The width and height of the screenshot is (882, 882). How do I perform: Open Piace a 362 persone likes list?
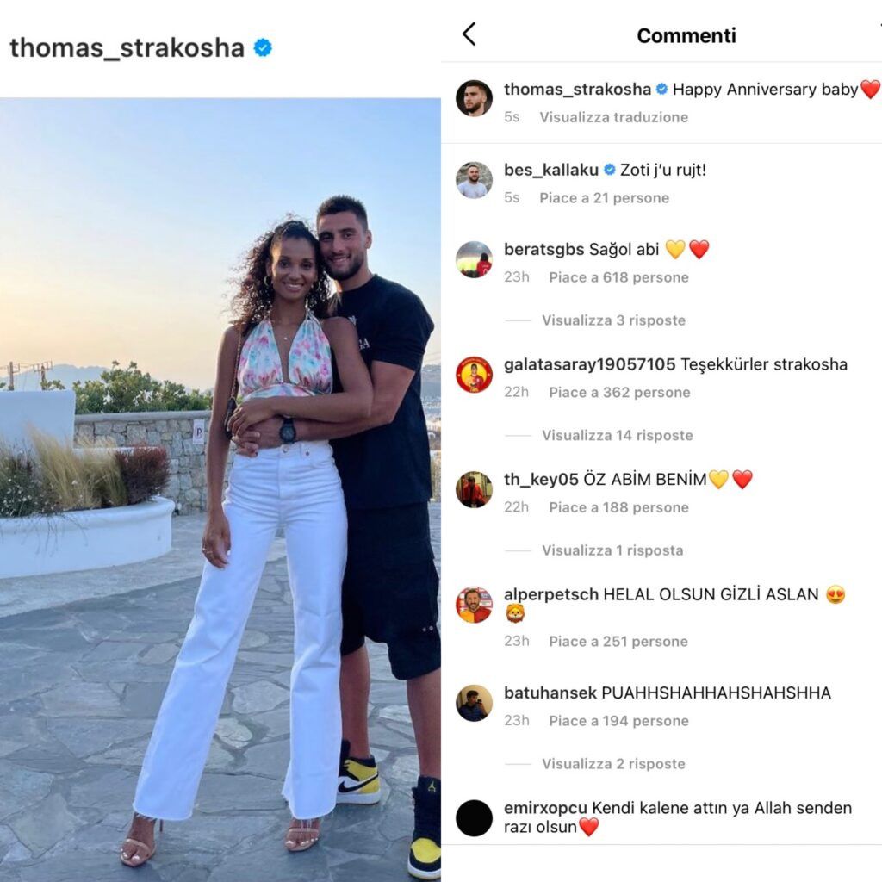click(x=619, y=392)
